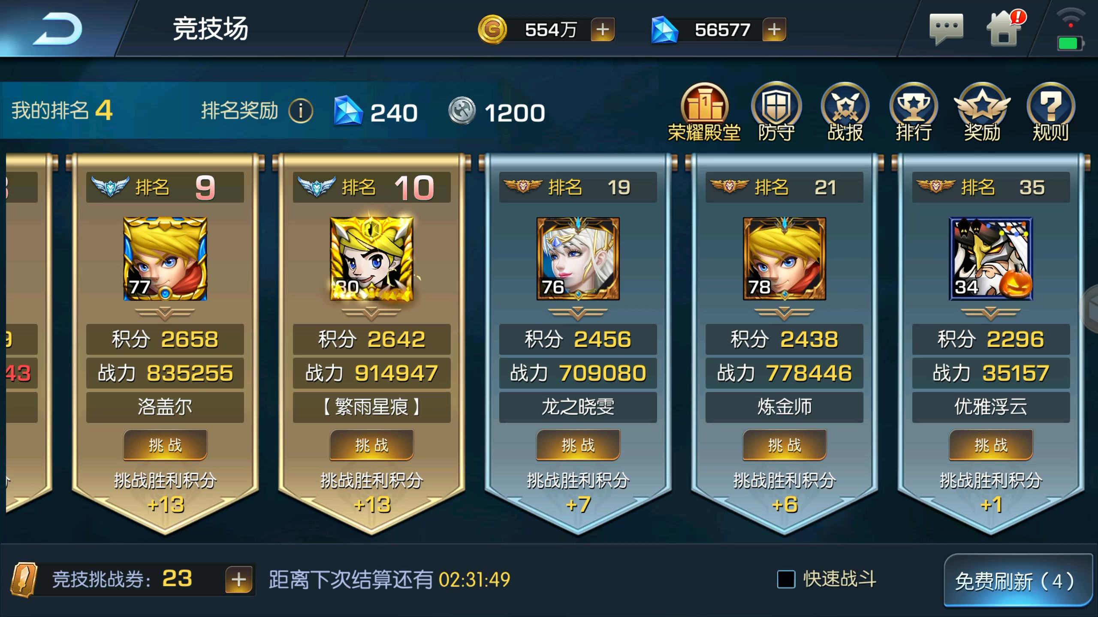Image resolution: width=1098 pixels, height=617 pixels.
Task: Open the 奖励 rewards star icon
Action: pyautogui.click(x=982, y=112)
